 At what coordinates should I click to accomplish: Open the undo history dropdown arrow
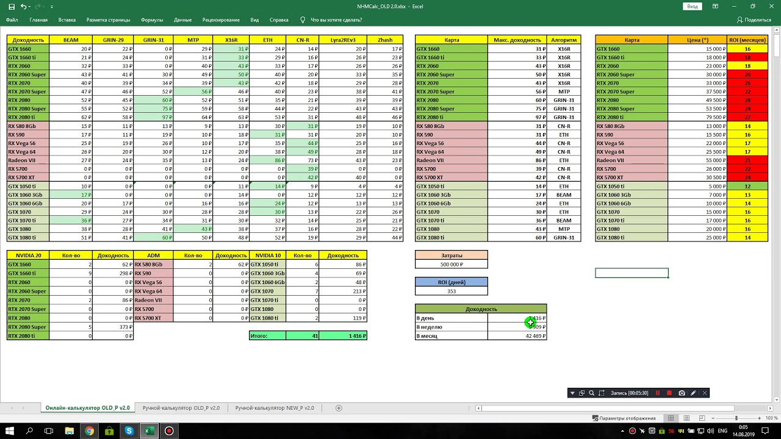point(31,6)
